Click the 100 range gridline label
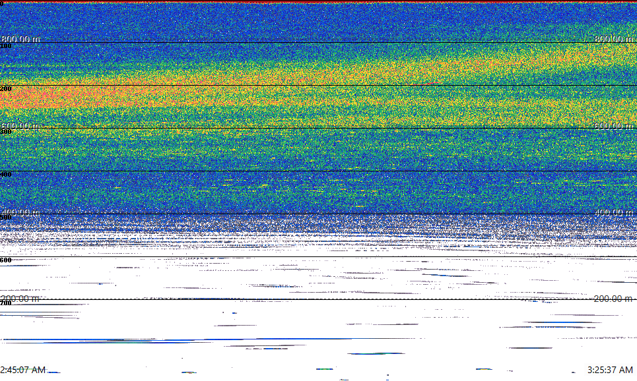The height and width of the screenshot is (381, 637). click(x=6, y=46)
